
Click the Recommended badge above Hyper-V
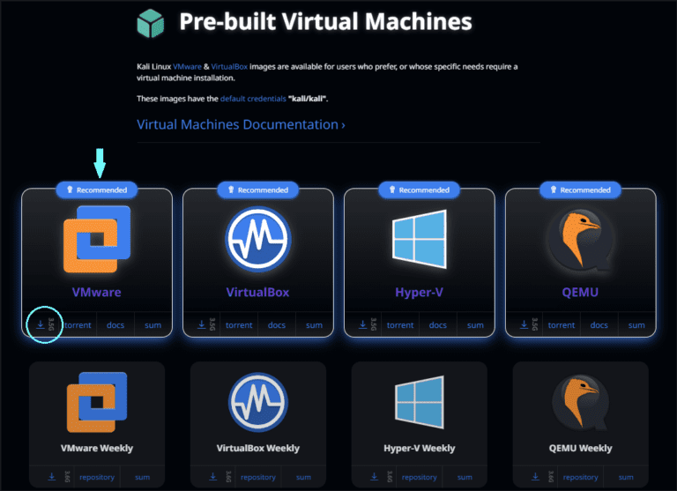(x=420, y=190)
